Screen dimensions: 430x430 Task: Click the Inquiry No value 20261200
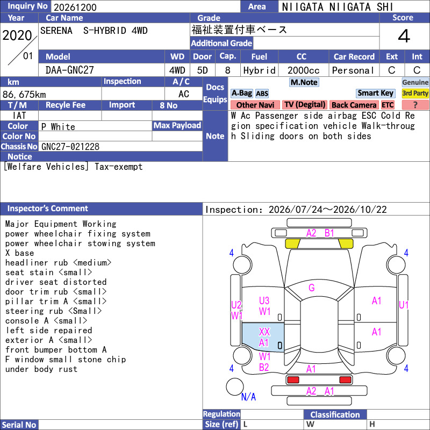75,8
